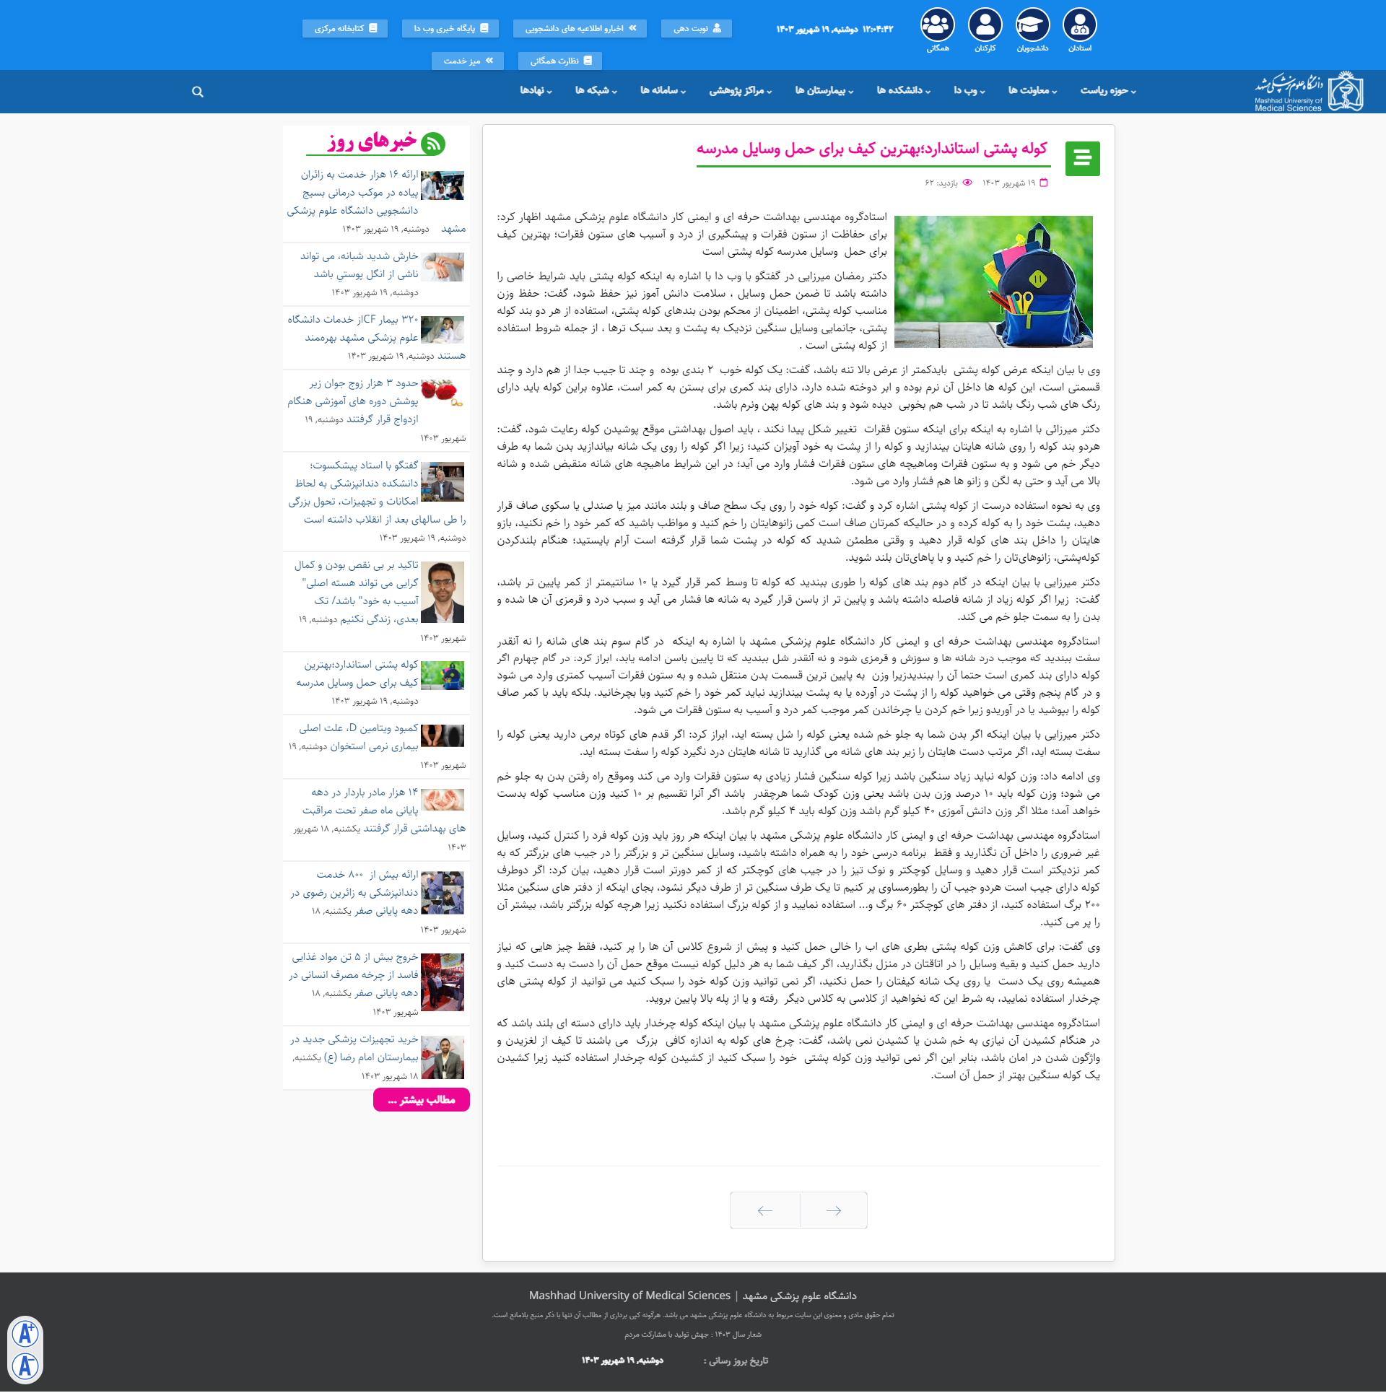
Task: Click the article headline about کوله پشتی استاندارد
Action: click(x=871, y=148)
